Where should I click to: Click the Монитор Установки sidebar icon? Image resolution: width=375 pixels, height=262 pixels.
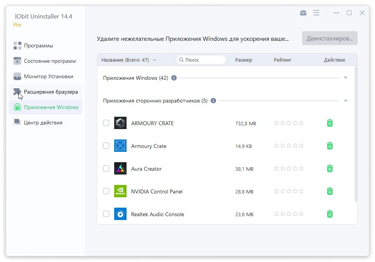tap(17, 76)
